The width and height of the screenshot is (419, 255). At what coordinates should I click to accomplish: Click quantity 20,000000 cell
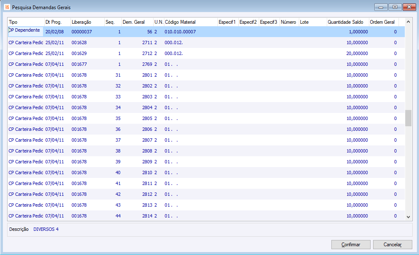(357, 53)
